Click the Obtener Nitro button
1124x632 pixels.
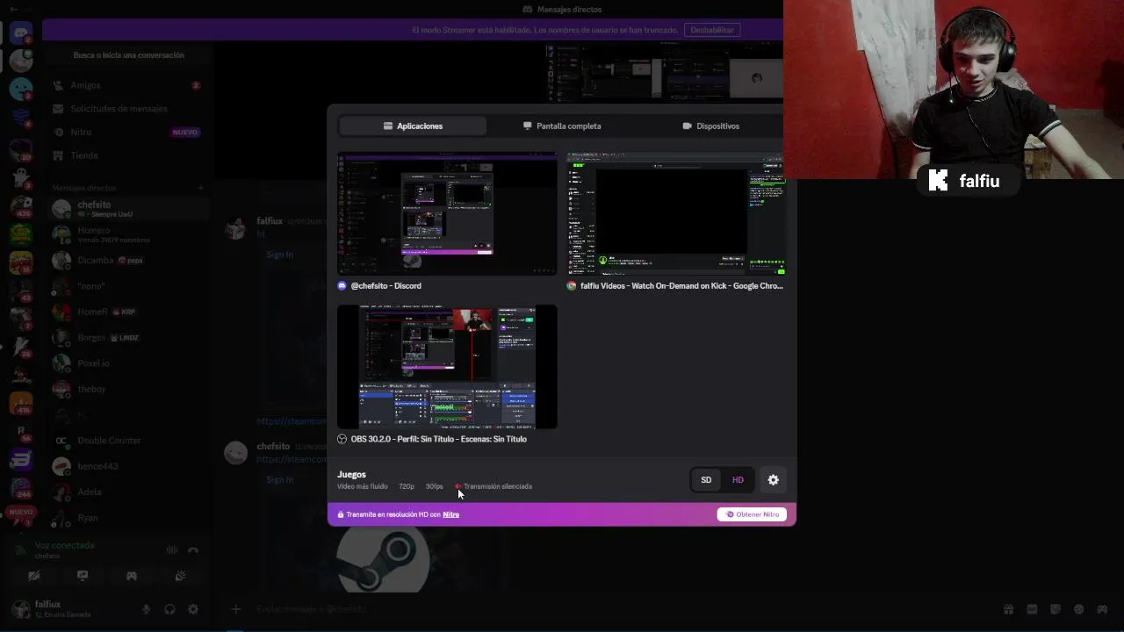(x=752, y=514)
